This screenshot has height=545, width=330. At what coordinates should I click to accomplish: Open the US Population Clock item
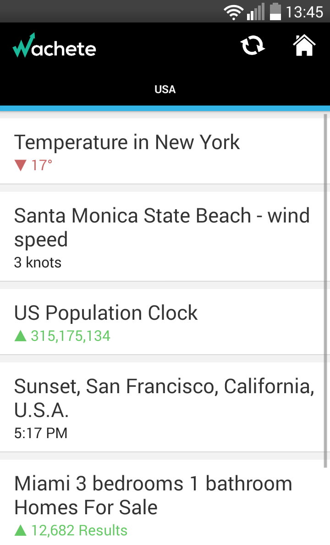[x=106, y=313]
